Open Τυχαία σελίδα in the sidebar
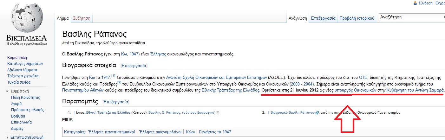 pyautogui.click(x=19, y=82)
